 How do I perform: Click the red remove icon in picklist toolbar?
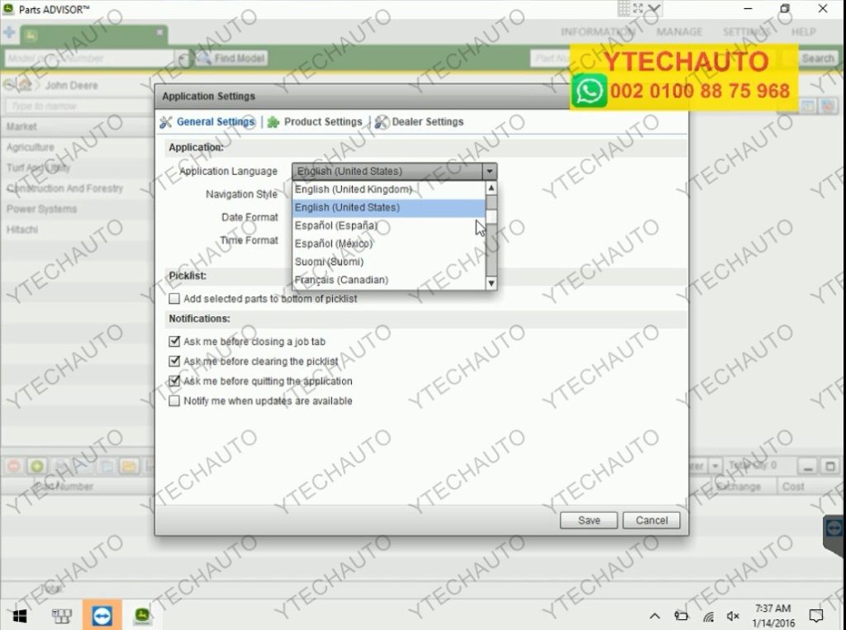click(13, 466)
